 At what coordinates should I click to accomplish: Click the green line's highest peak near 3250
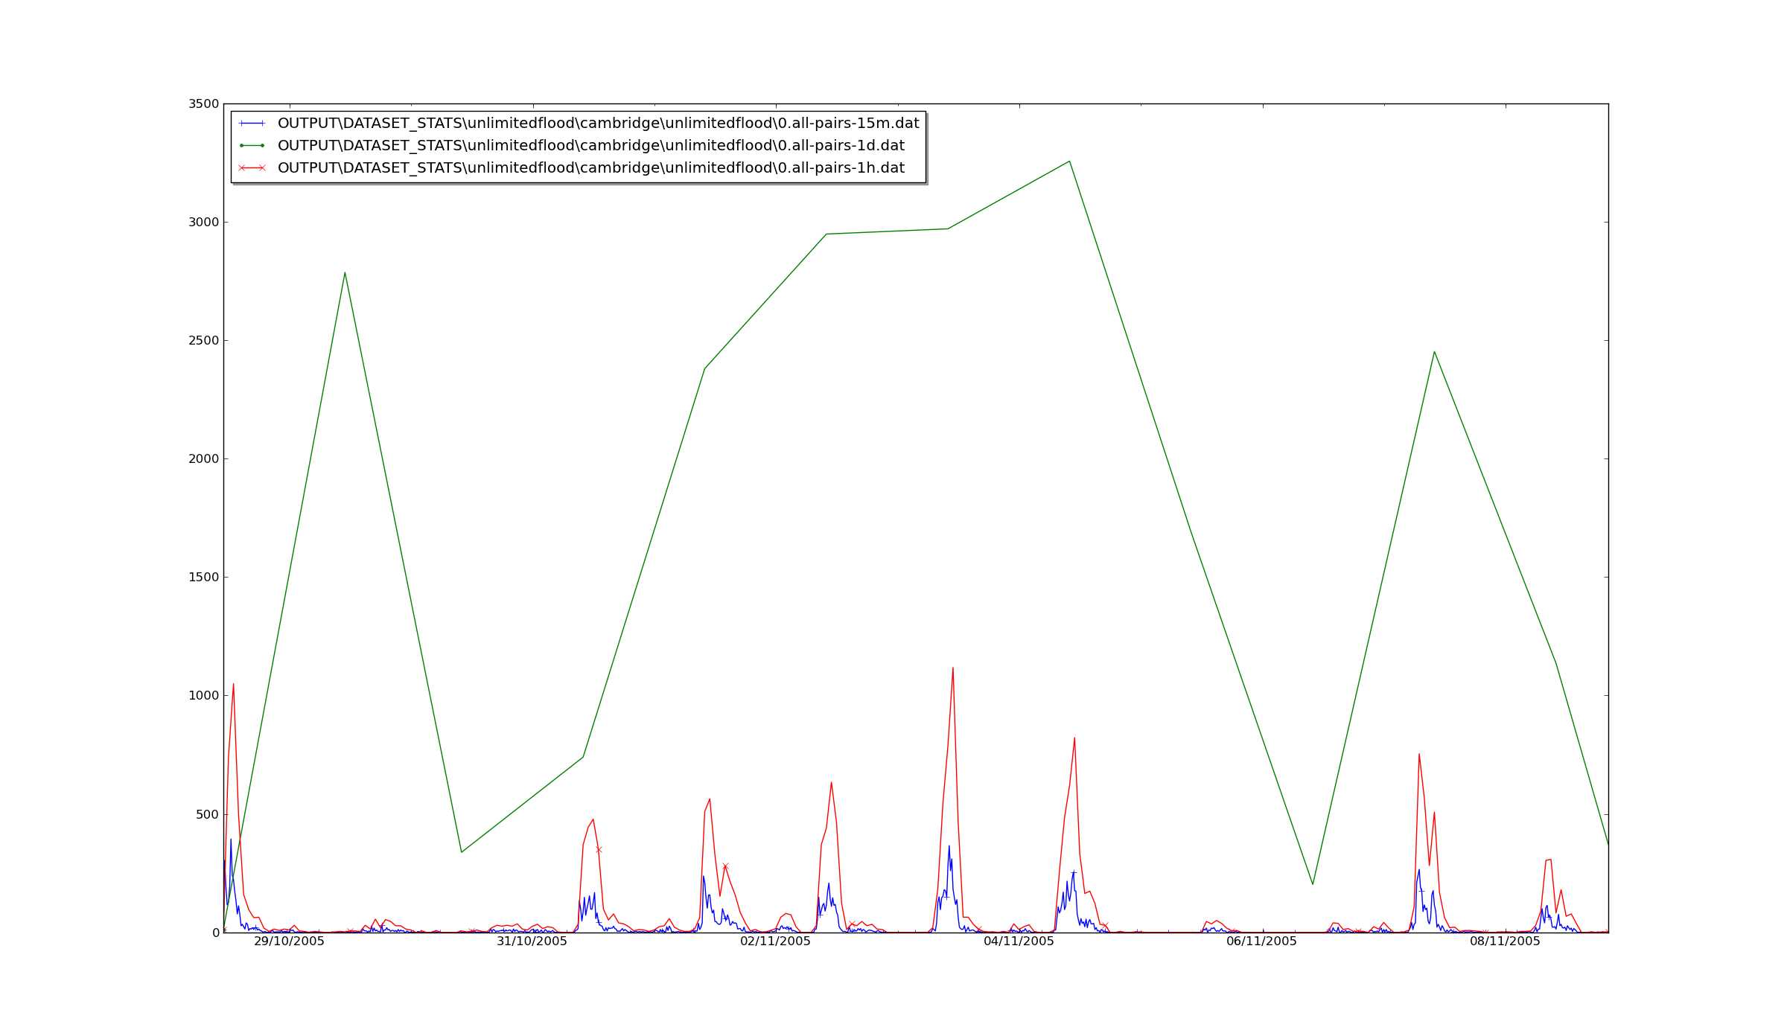1069,162
